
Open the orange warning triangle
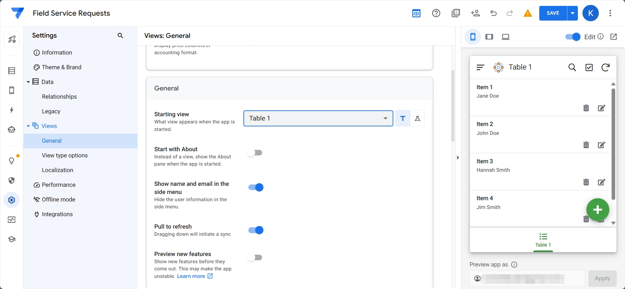(527, 13)
